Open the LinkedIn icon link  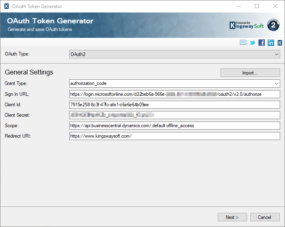271,43
